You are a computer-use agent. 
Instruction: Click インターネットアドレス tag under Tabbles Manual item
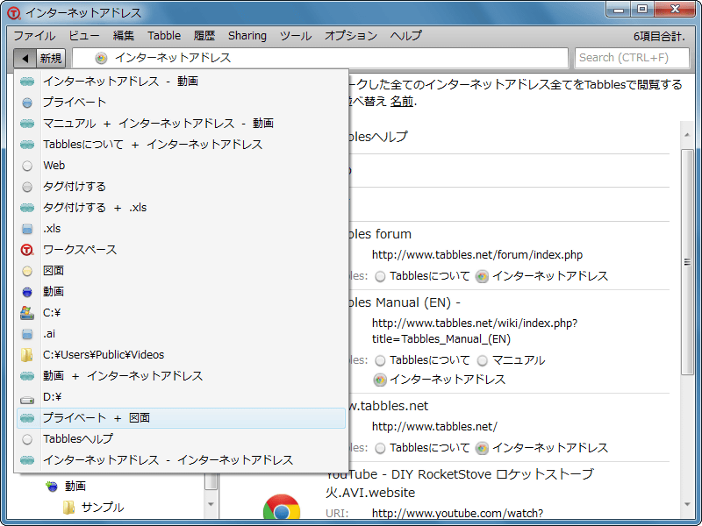(448, 380)
